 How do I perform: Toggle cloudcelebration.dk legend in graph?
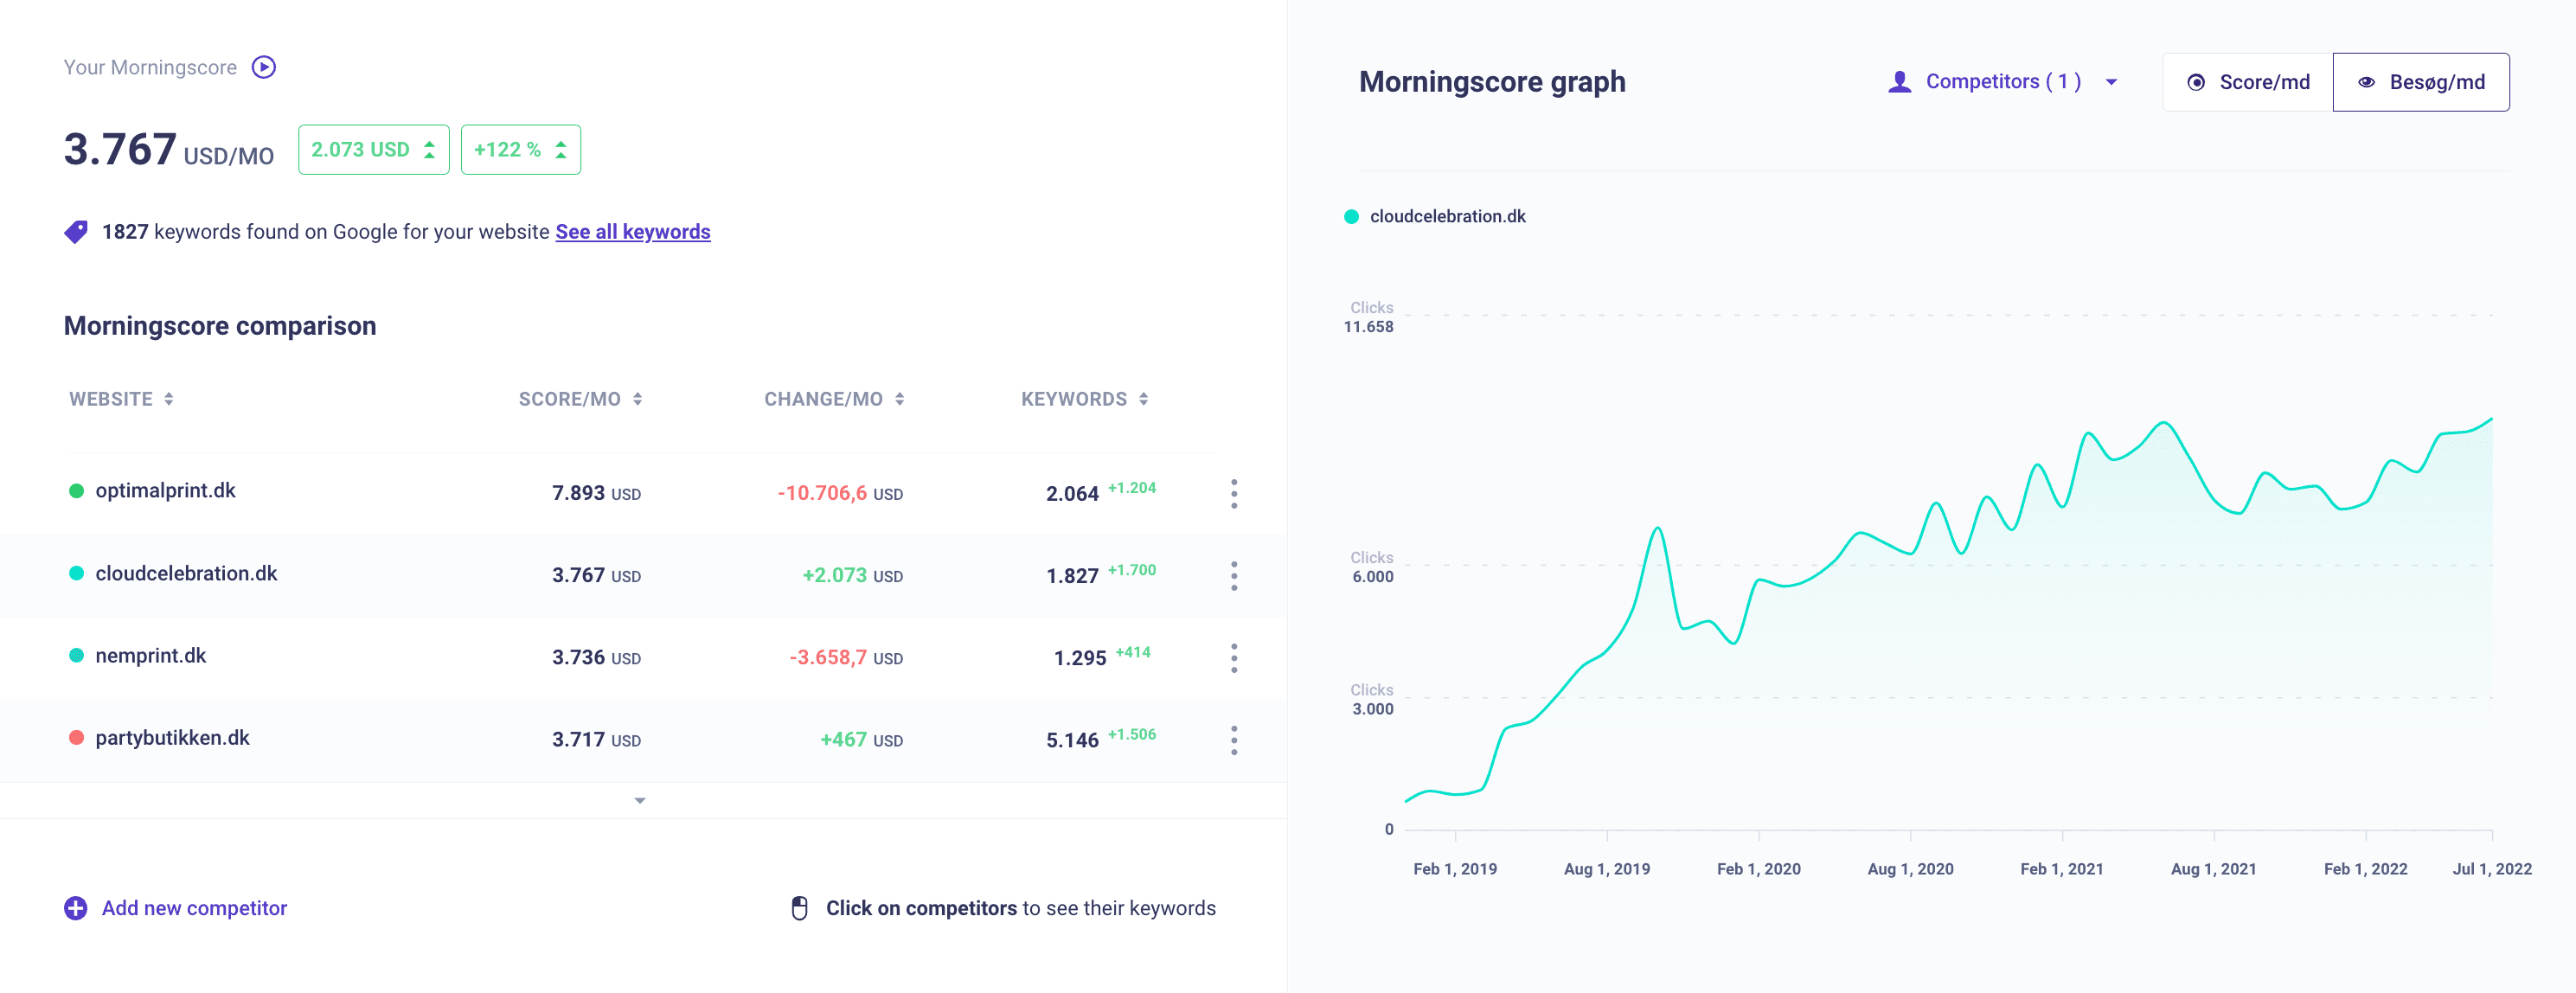(1436, 216)
